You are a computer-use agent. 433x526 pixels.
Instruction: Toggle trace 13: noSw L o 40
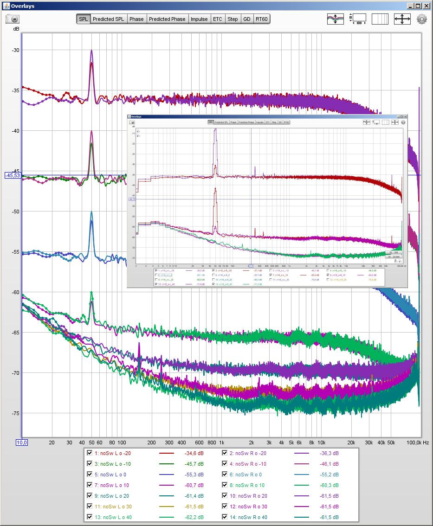coord(90,517)
